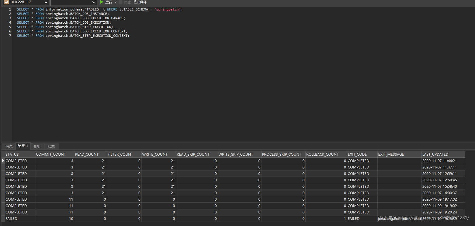Image resolution: width=475 pixels, height=226 pixels.
Task: Select cell 2020-11-07 12:59:45
Action: coord(443,180)
